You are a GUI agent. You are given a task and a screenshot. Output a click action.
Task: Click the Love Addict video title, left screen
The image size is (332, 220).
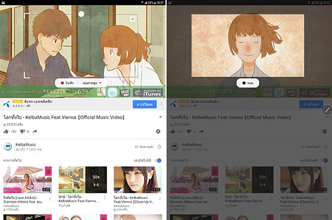[x=23, y=200]
